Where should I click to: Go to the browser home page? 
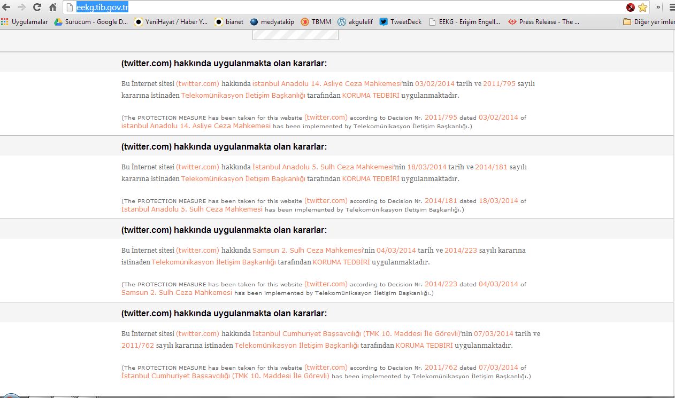(x=52, y=7)
